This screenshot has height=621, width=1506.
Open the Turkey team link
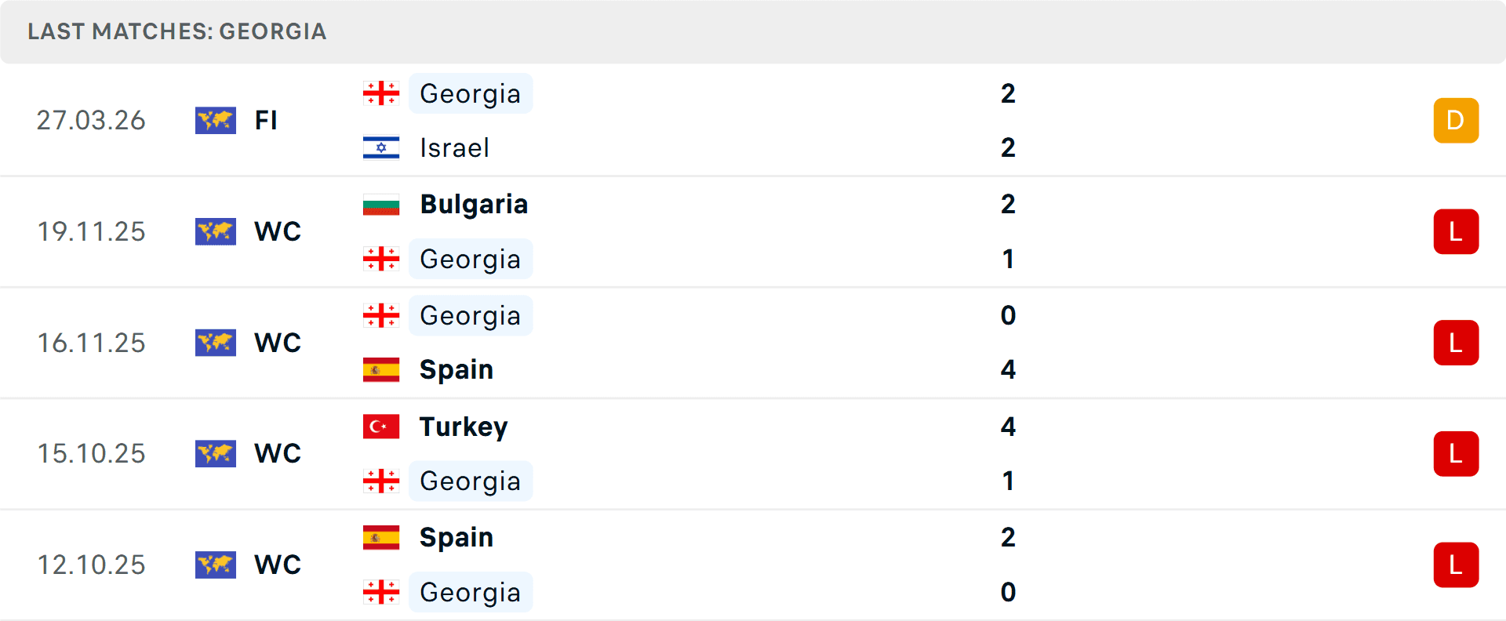tap(464, 427)
